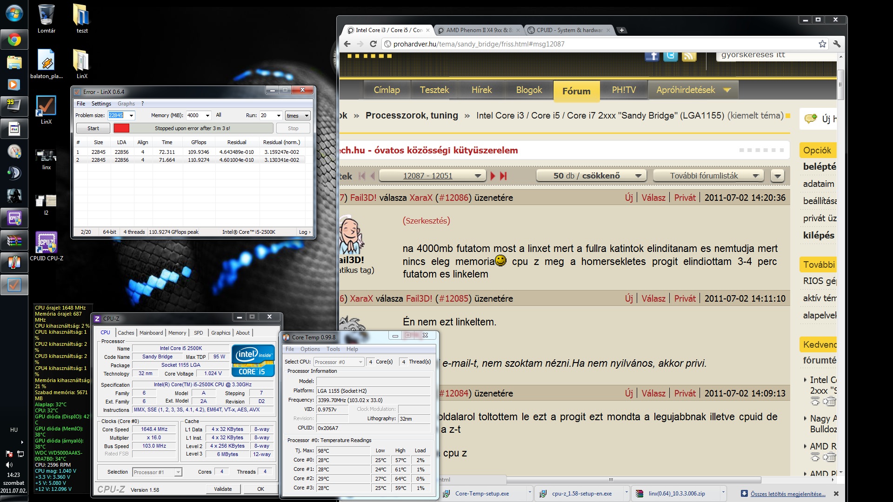The width and height of the screenshot is (893, 502).
Task: Open Memory (MiB) dropdown in LinX
Action: 207,116
